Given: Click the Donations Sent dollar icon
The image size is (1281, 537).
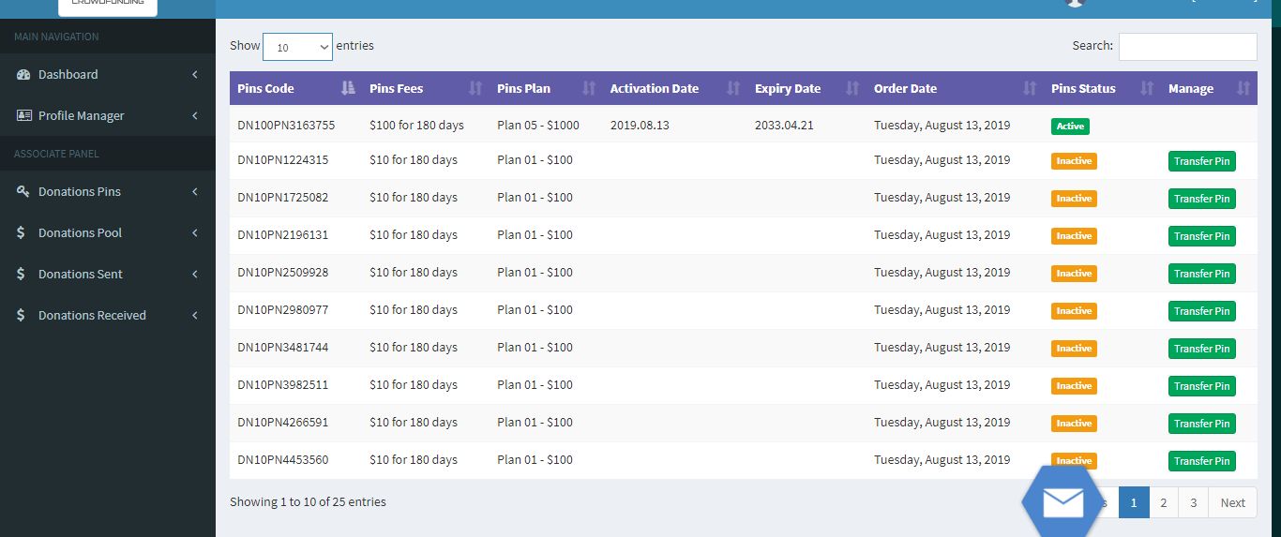Looking at the screenshot, I should pos(22,274).
